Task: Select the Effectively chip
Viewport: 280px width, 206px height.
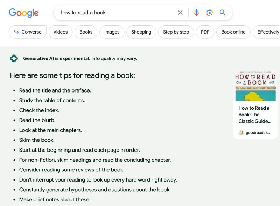Action: [266, 32]
